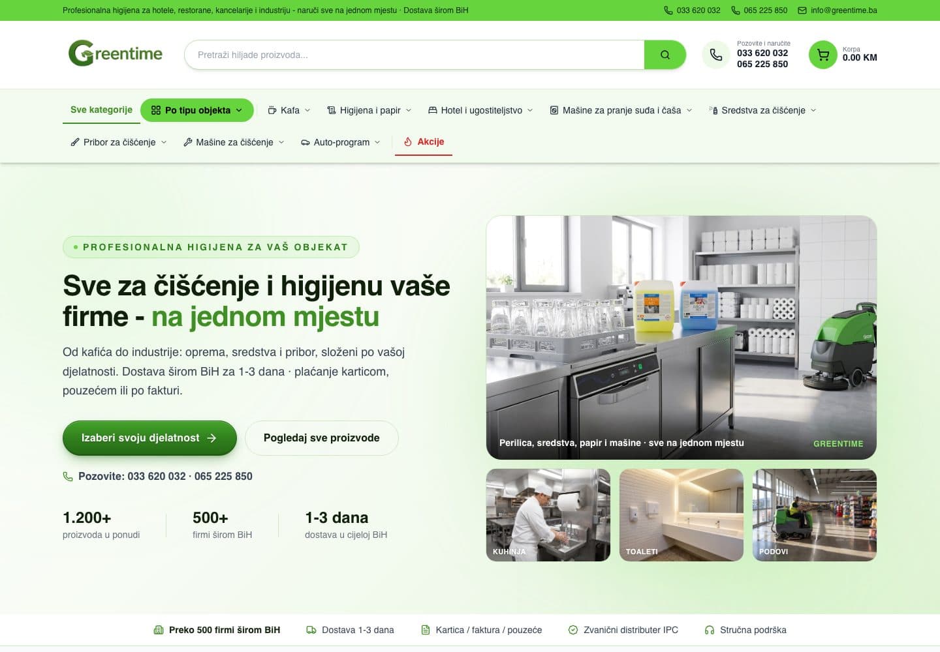Click 'Zvanični distributer IPC' text
Viewport: 940px width, 652px height.
(631, 630)
